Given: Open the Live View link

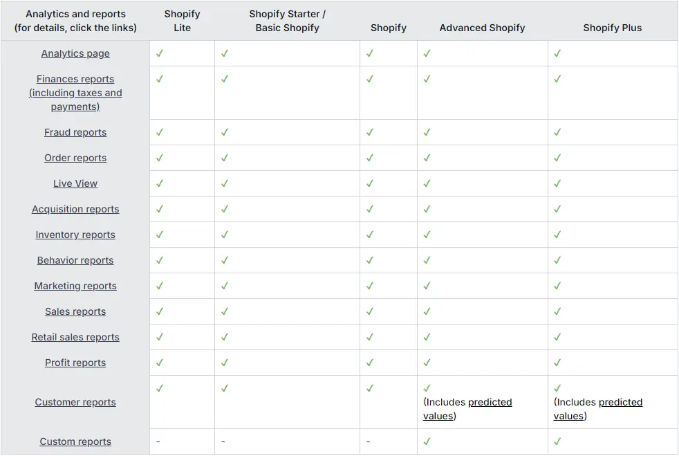Looking at the screenshot, I should (75, 183).
